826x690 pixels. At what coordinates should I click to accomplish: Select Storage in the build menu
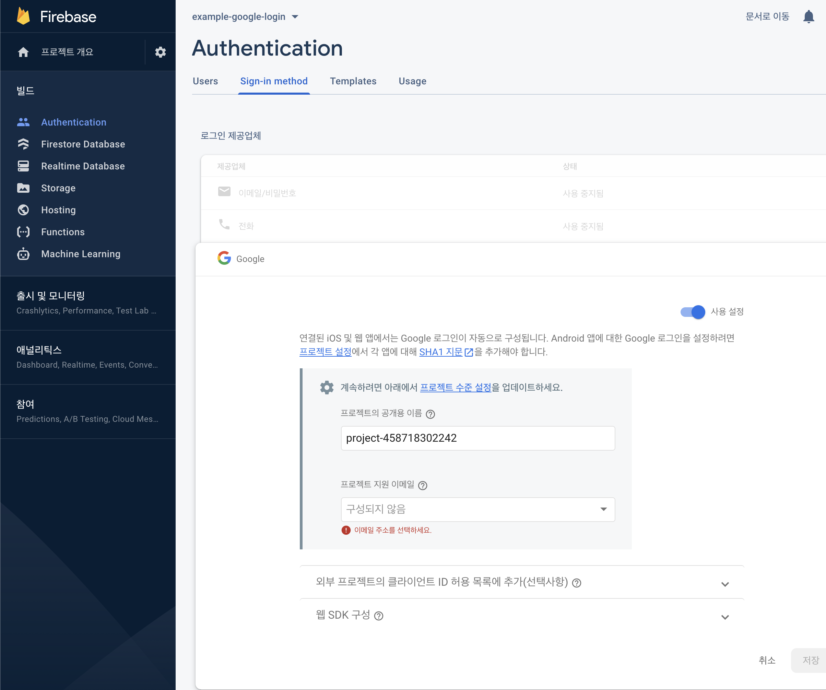[x=58, y=188]
